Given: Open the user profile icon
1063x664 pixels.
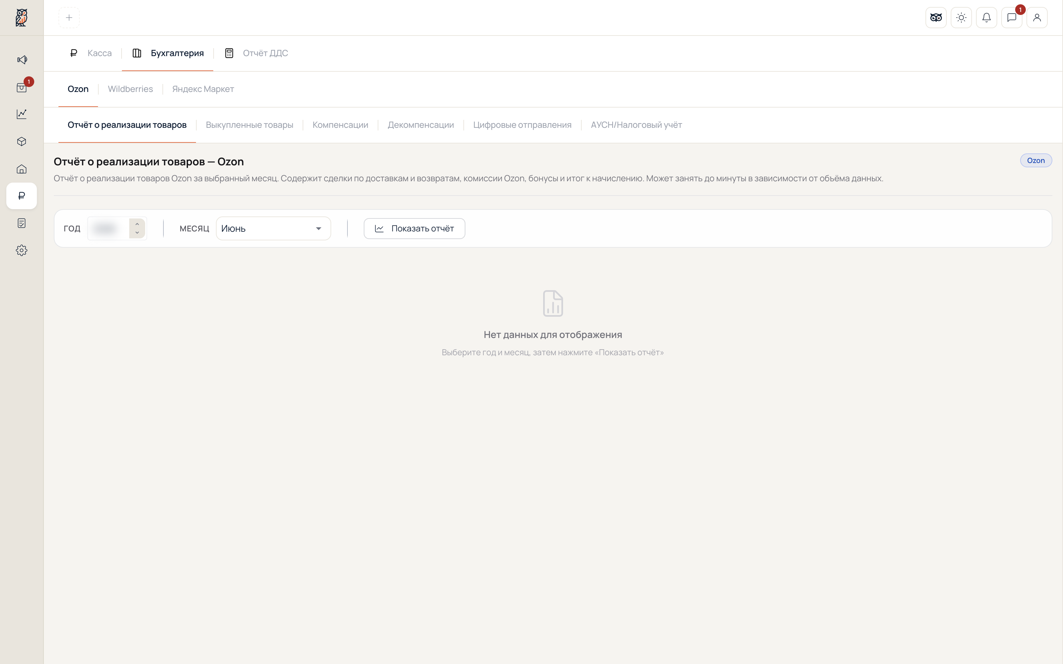Looking at the screenshot, I should pos(1037,18).
